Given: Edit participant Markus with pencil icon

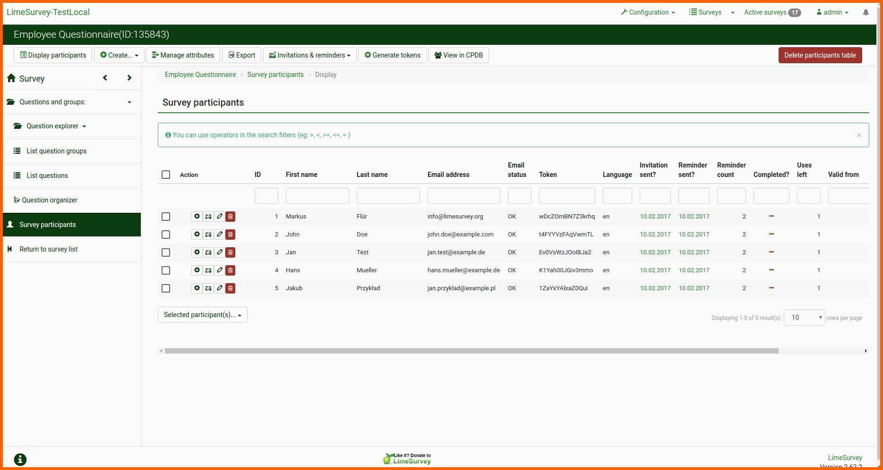Looking at the screenshot, I should point(220,217).
